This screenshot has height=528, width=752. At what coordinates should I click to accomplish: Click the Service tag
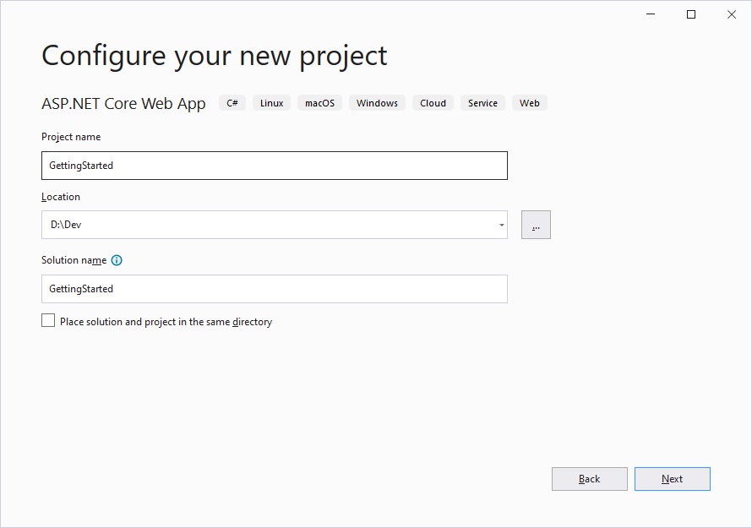tap(482, 102)
